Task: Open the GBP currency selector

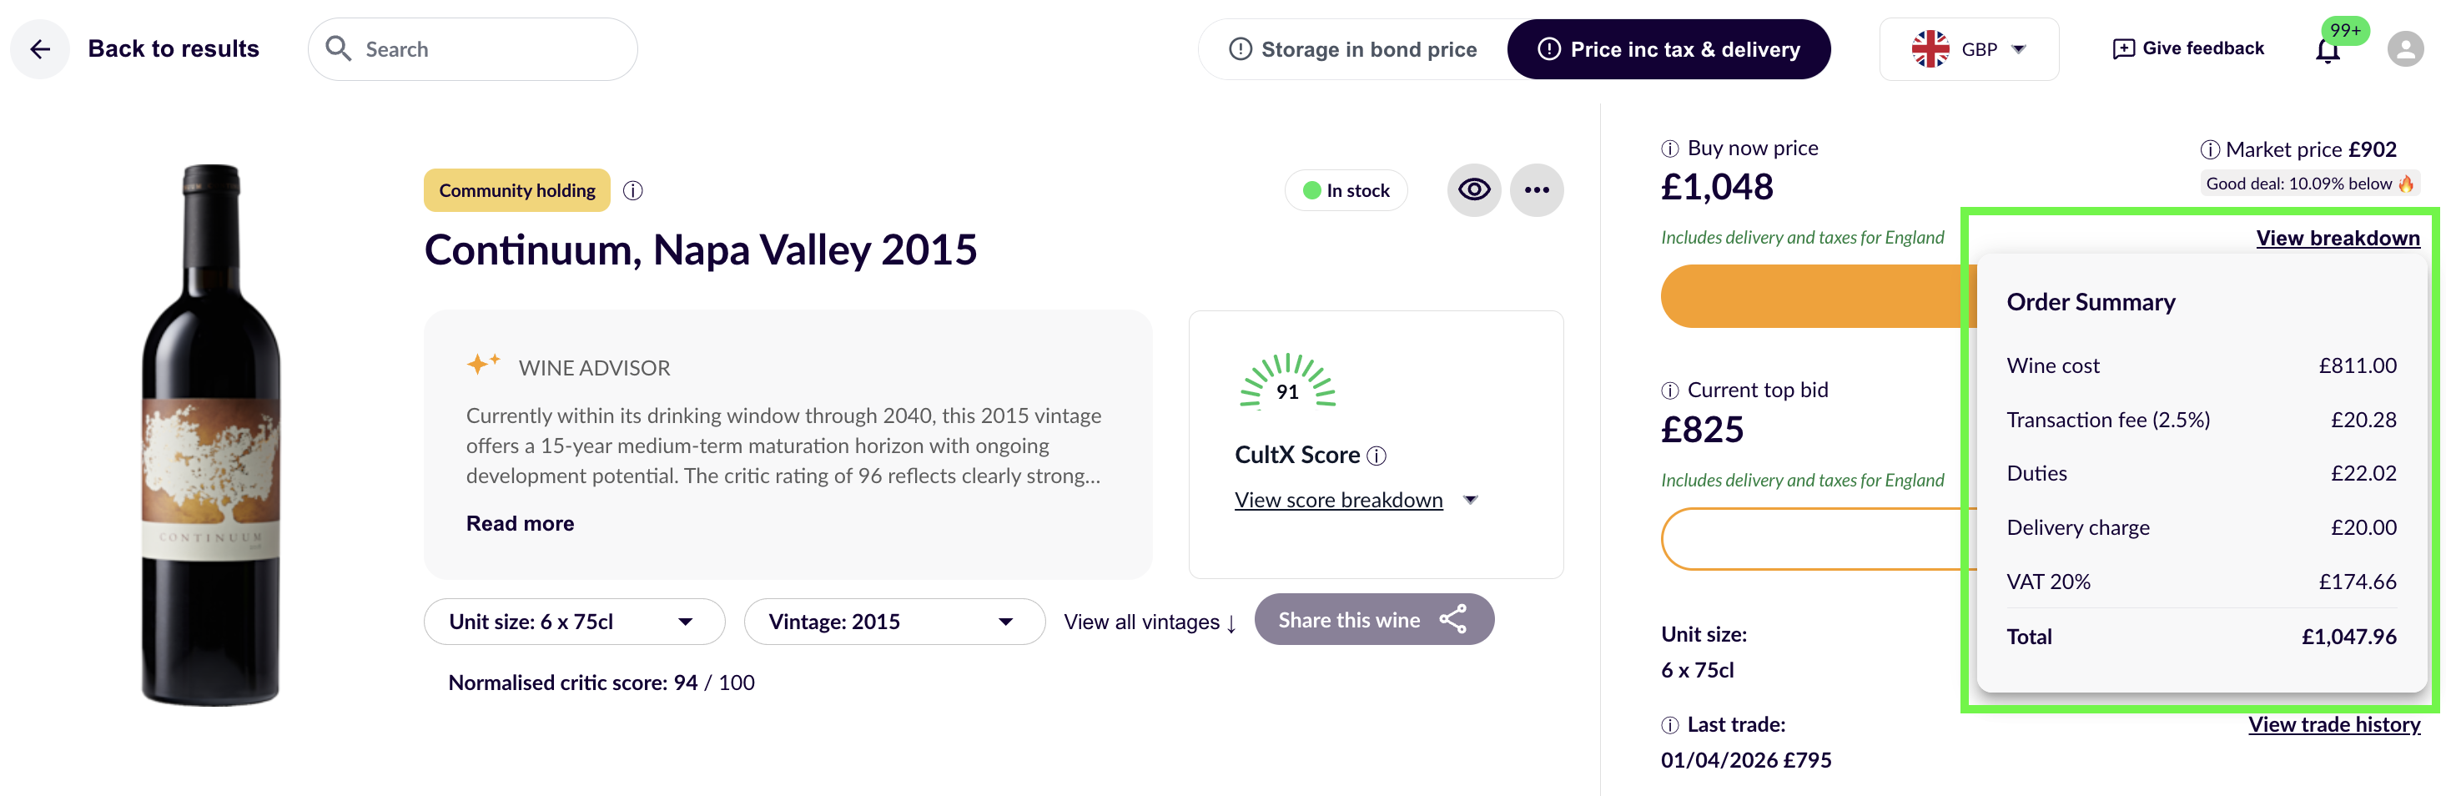Action: (x=1970, y=48)
